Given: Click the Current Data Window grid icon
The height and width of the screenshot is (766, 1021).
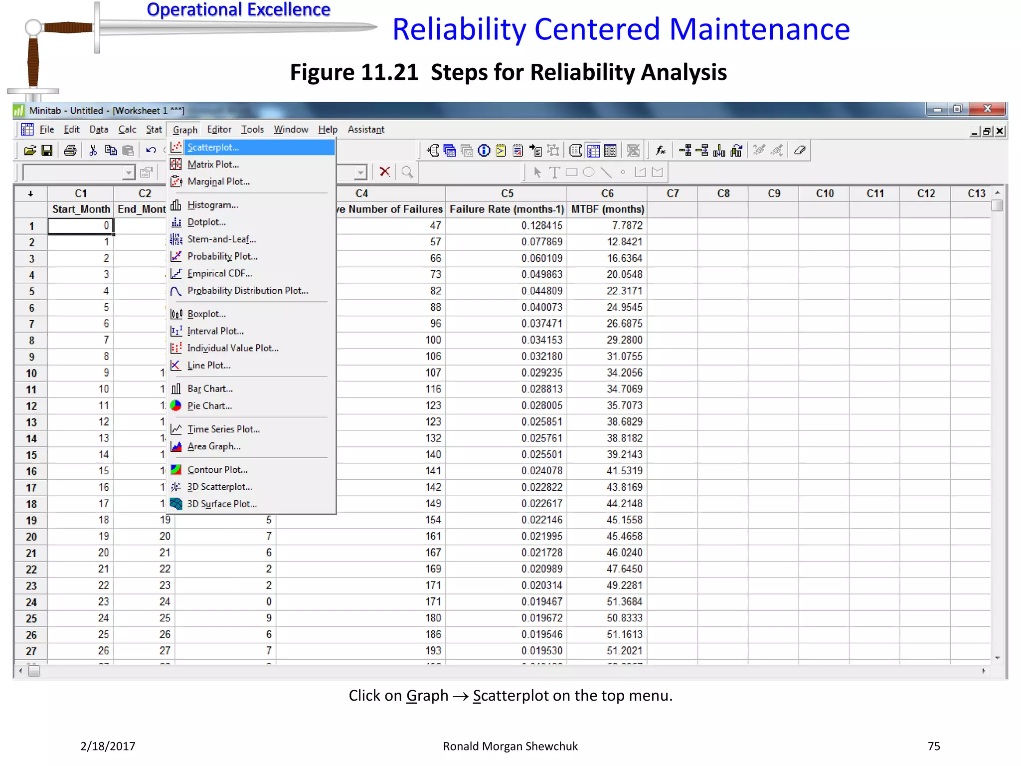Looking at the screenshot, I should coord(593,150).
